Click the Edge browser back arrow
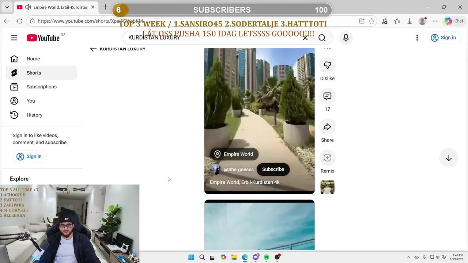The height and width of the screenshot is (263, 468). (7, 21)
